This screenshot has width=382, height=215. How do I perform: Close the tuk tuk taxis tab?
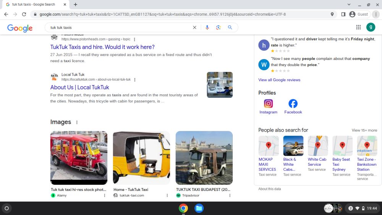pyautogui.click(x=65, y=4)
